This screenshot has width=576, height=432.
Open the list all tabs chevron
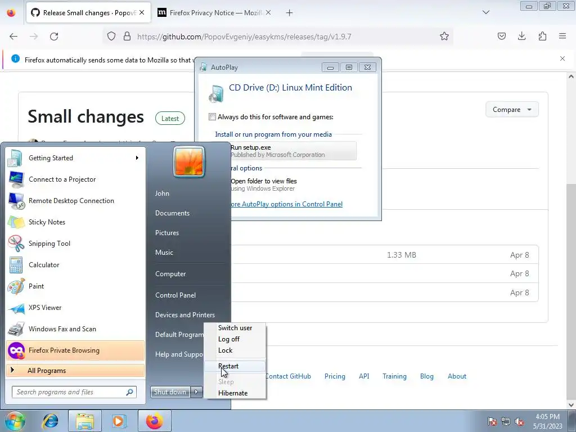485,12
